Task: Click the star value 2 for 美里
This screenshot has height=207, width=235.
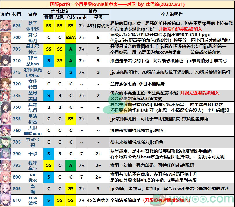Action: point(98,96)
